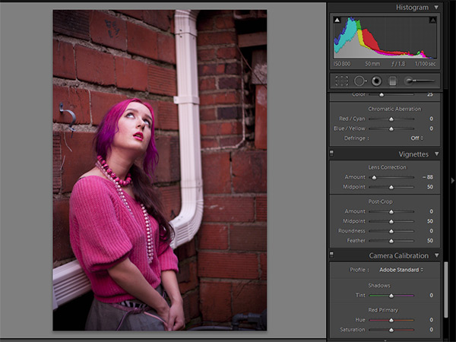Click the "1/100 sec" shutter speed text
The width and height of the screenshot is (456, 342).
425,64
